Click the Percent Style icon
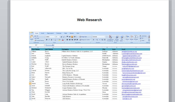The height and width of the screenshot is (102, 175). click(x=97, y=40)
